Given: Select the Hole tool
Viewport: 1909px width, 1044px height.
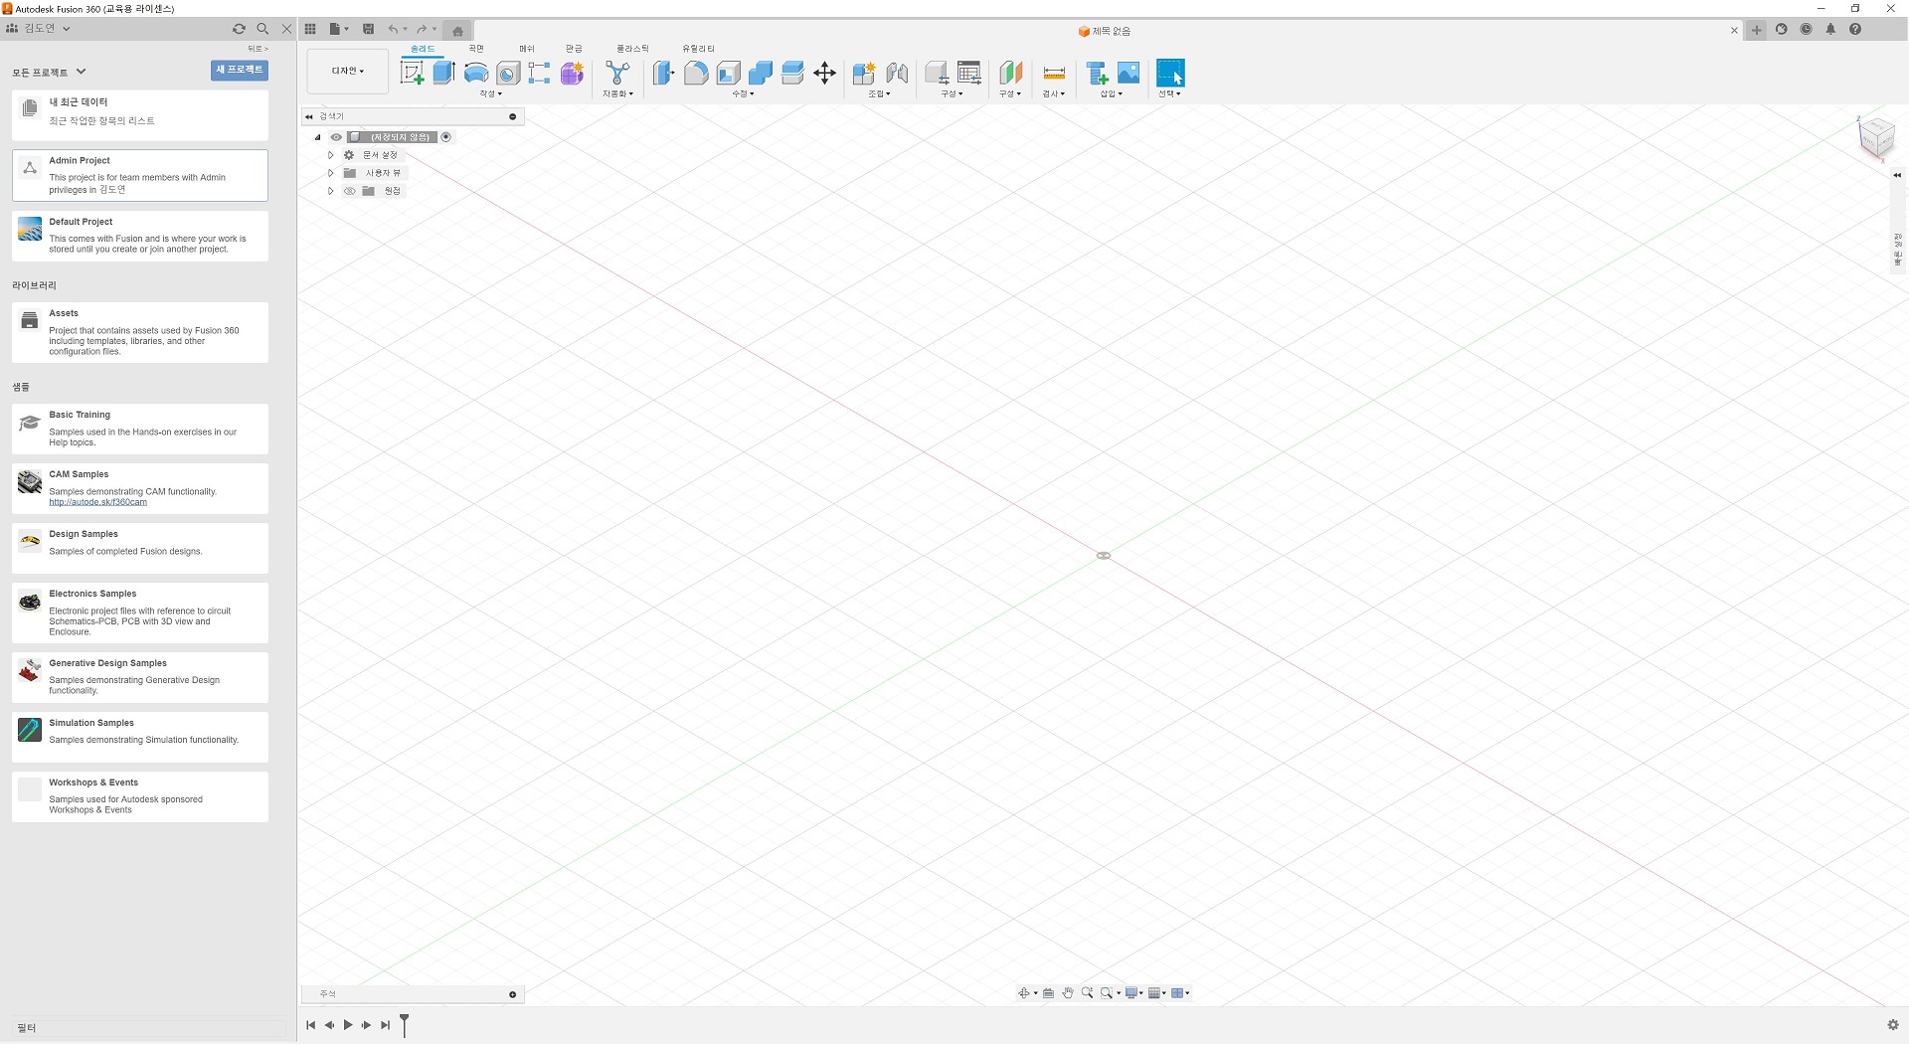Looking at the screenshot, I should pyautogui.click(x=508, y=73).
